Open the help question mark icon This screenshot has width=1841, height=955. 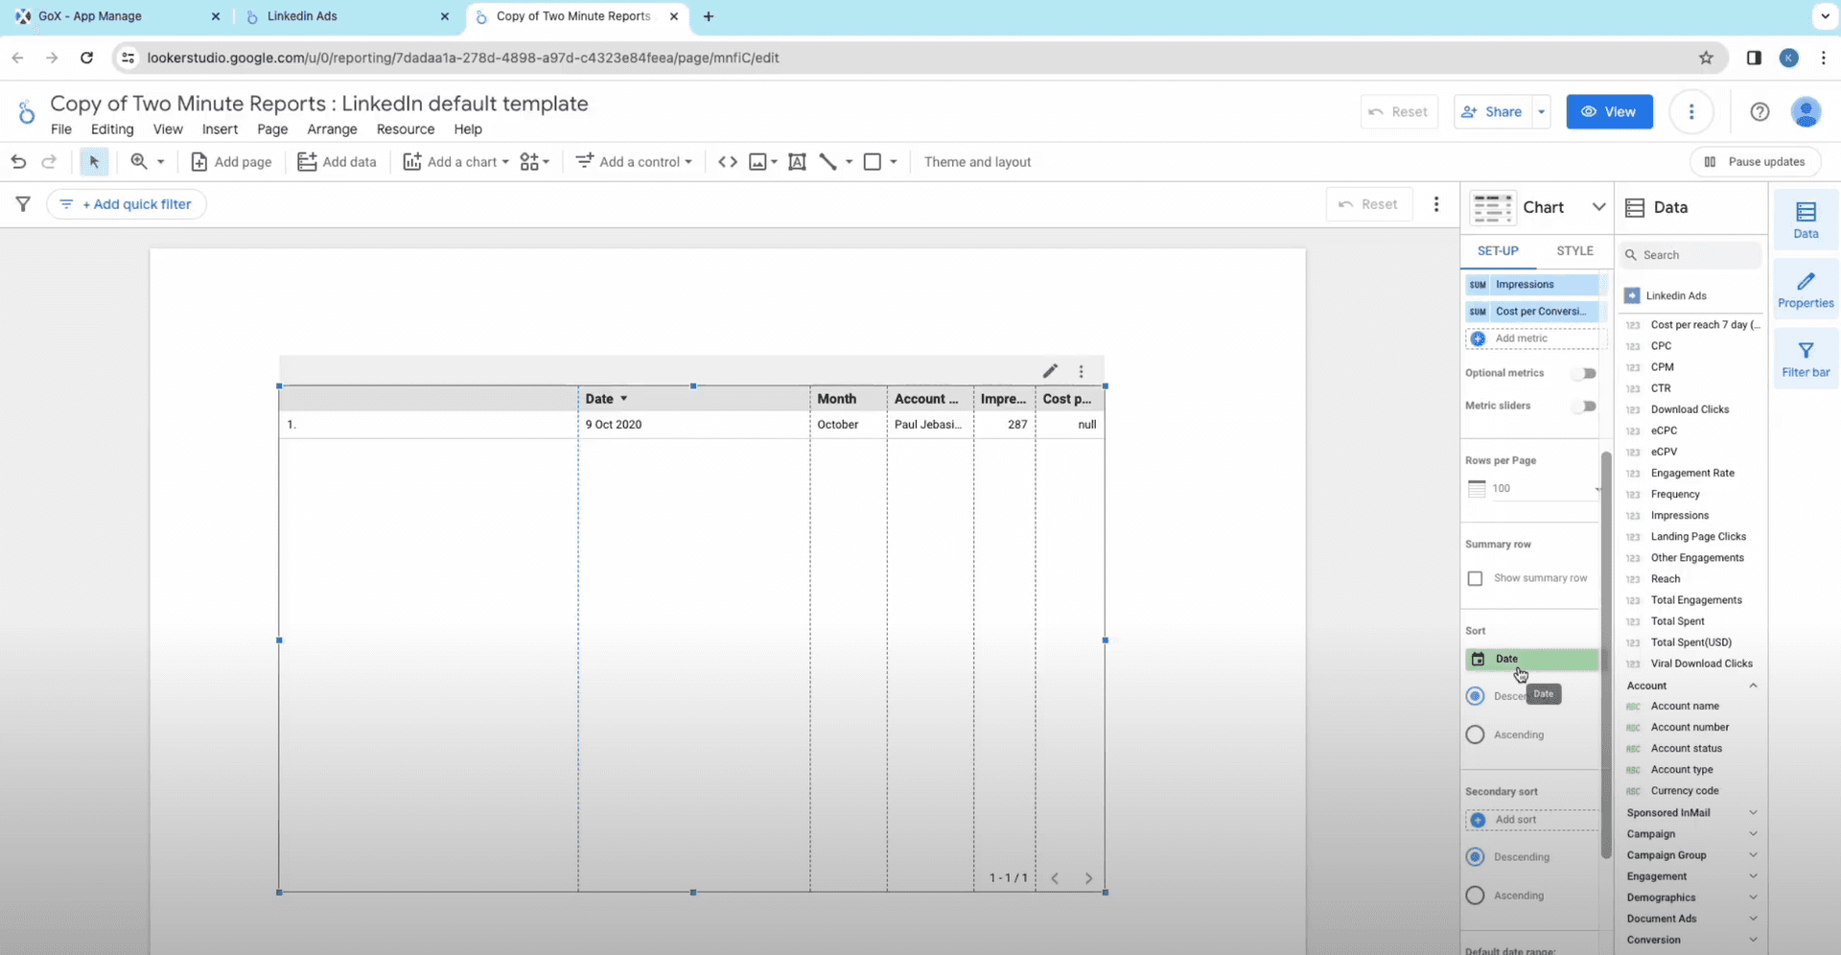point(1759,112)
